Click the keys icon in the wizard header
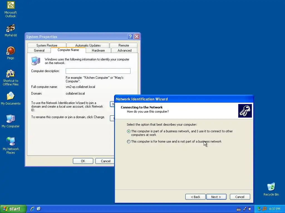Screen dimensions: 285x213 [x=245, y=111]
